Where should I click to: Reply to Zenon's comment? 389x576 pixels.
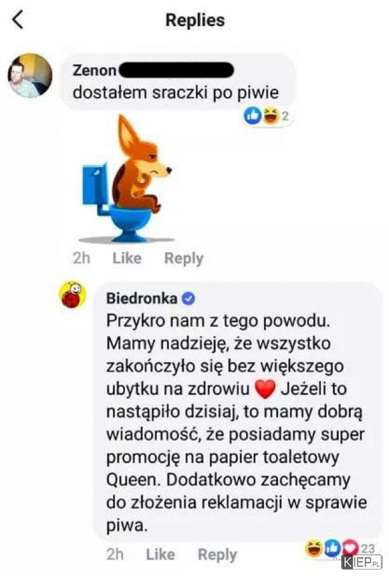pyautogui.click(x=184, y=258)
